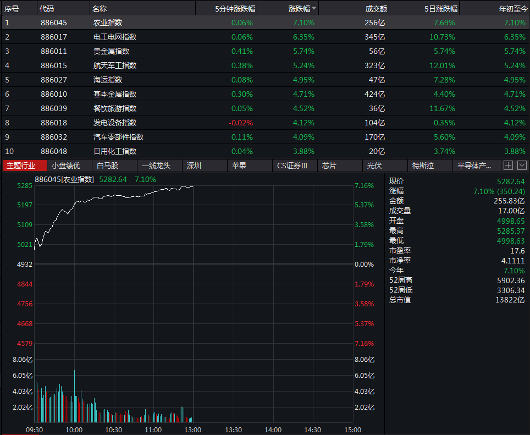
Task: Select the 农业指数 row name
Action: [x=108, y=23]
